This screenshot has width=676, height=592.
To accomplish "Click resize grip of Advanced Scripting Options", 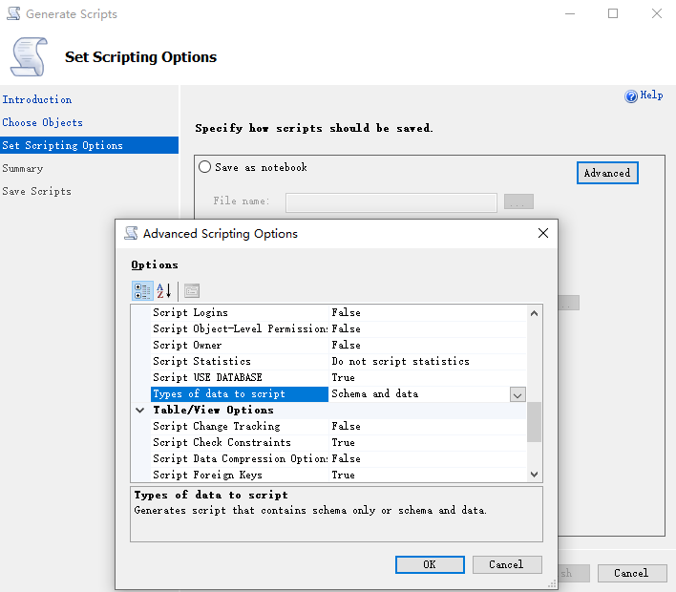I will [x=552, y=584].
